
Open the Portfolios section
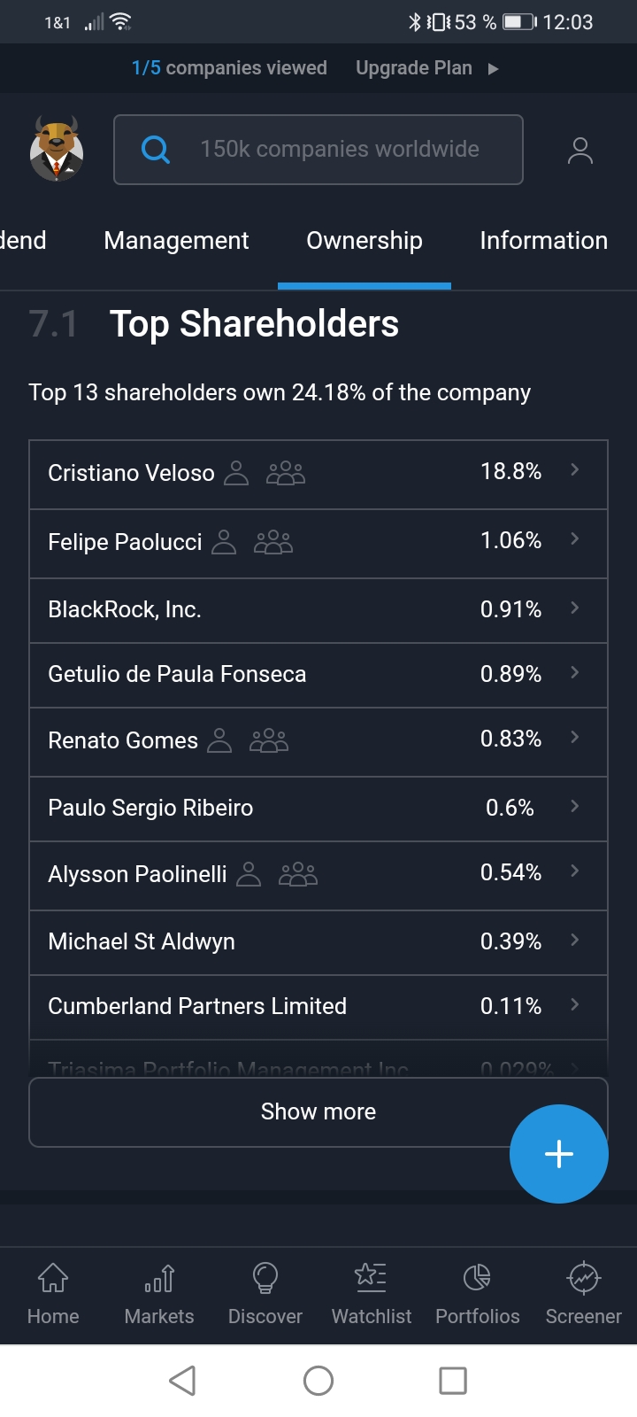pyautogui.click(x=478, y=1293)
